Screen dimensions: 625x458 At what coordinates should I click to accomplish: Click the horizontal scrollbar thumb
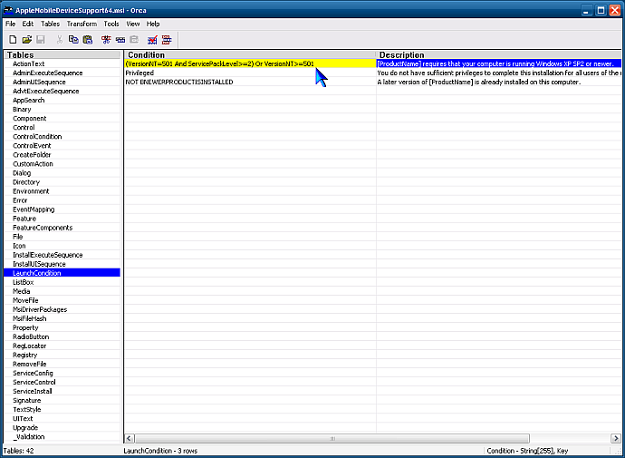click(x=332, y=438)
